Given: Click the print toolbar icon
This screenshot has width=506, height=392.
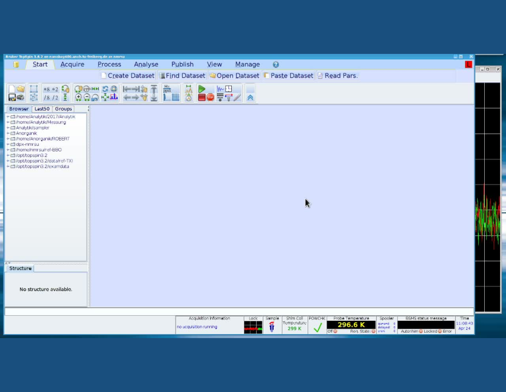Looking at the screenshot, I should pyautogui.click(x=21, y=97).
